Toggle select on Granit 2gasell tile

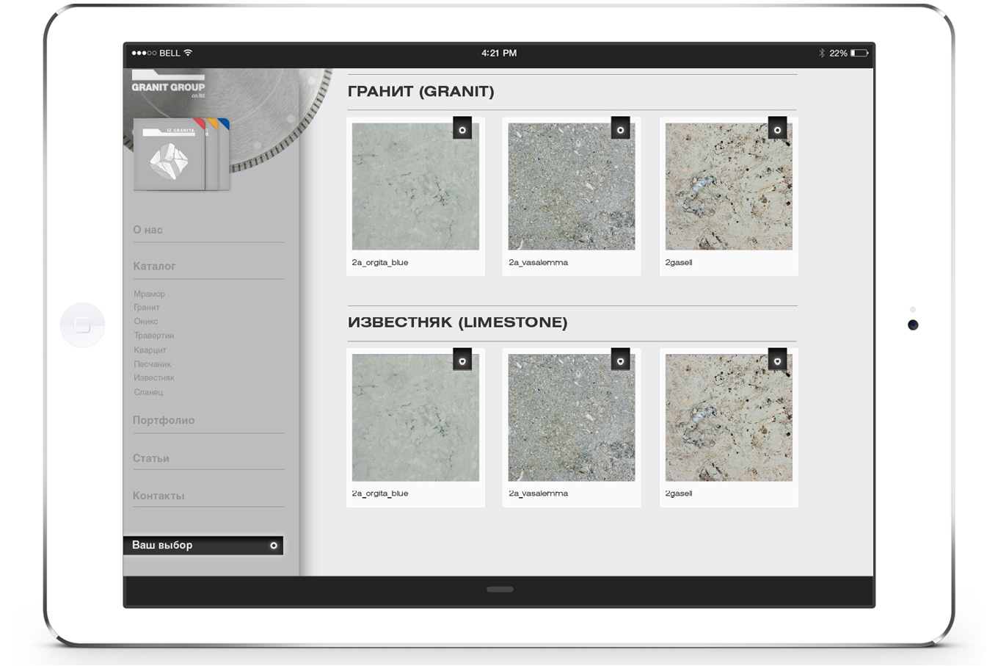pos(777,129)
